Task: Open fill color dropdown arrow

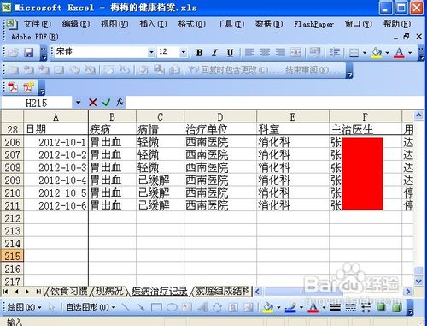Action: [387, 53]
